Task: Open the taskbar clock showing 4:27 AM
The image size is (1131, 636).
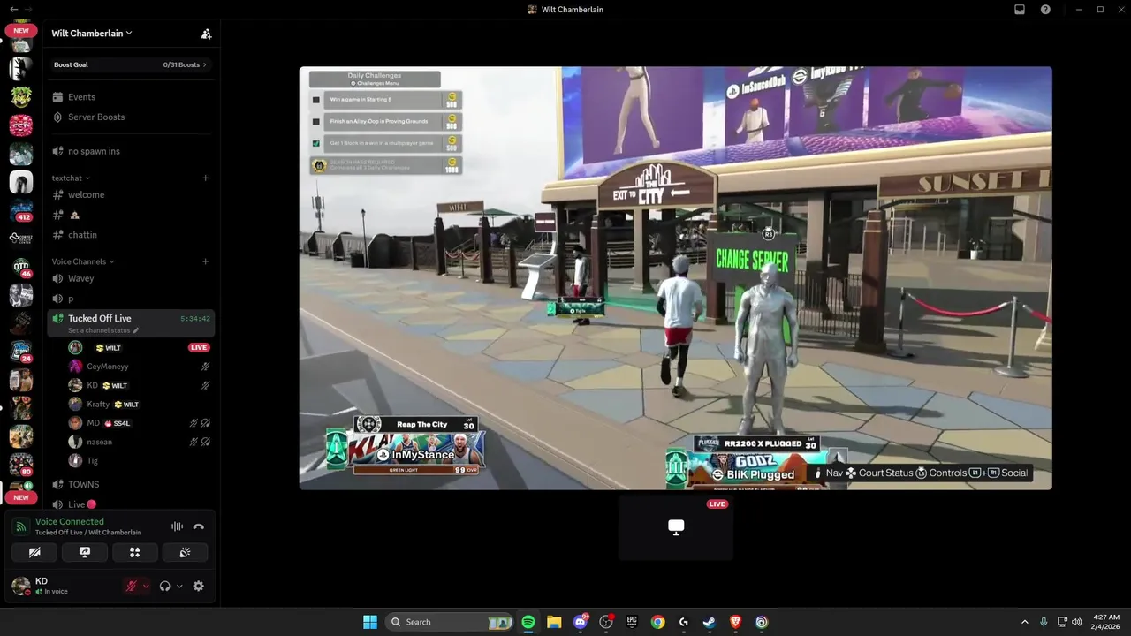Action: [x=1106, y=622]
